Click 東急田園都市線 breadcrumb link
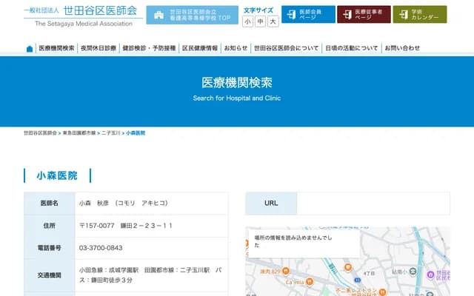 tap(79, 132)
